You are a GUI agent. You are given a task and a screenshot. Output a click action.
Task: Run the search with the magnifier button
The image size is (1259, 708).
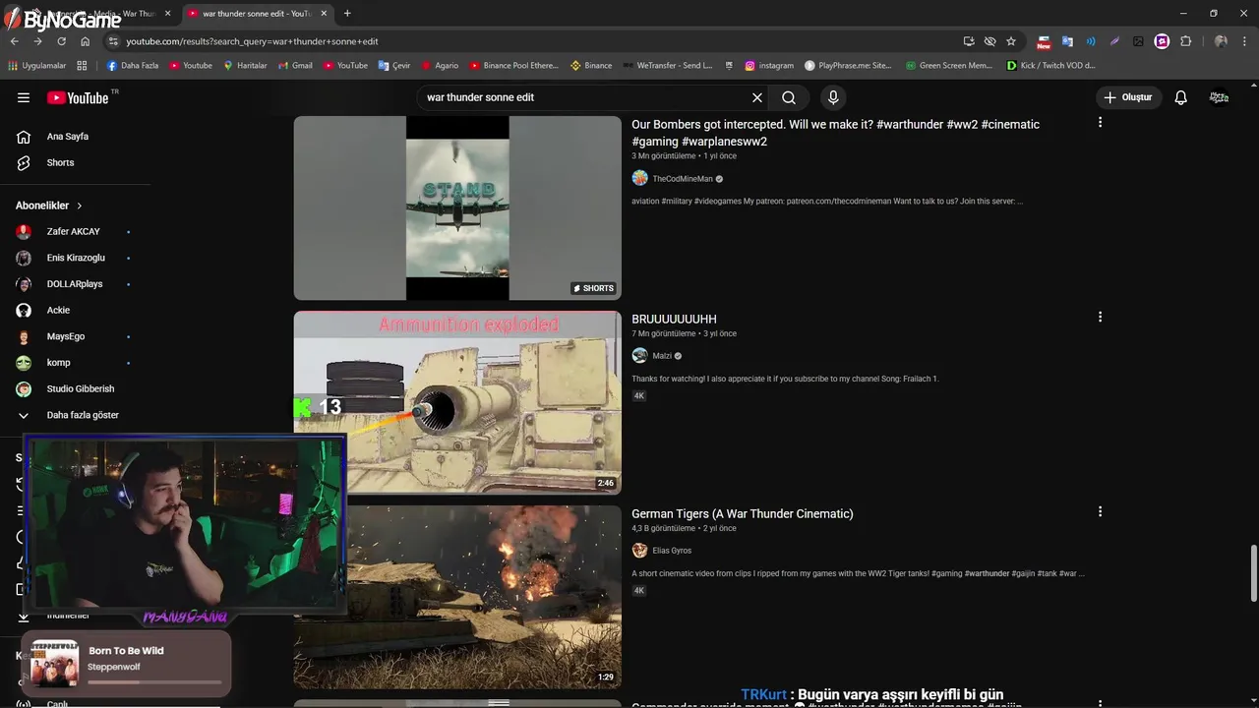[789, 97]
